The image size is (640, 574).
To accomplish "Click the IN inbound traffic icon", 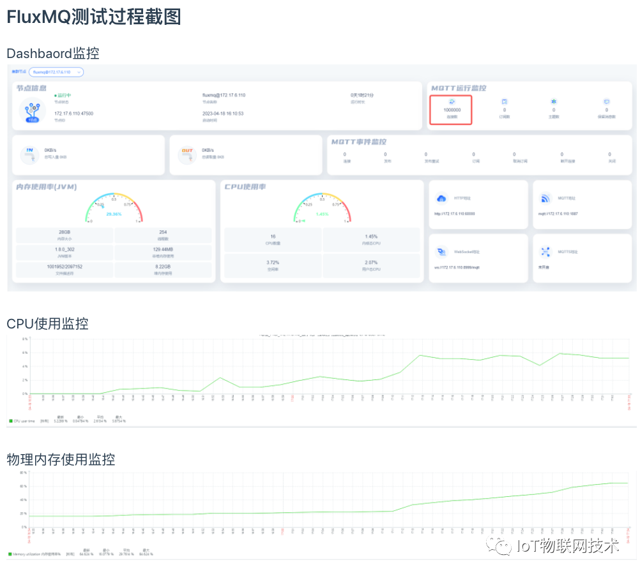I will [x=30, y=155].
